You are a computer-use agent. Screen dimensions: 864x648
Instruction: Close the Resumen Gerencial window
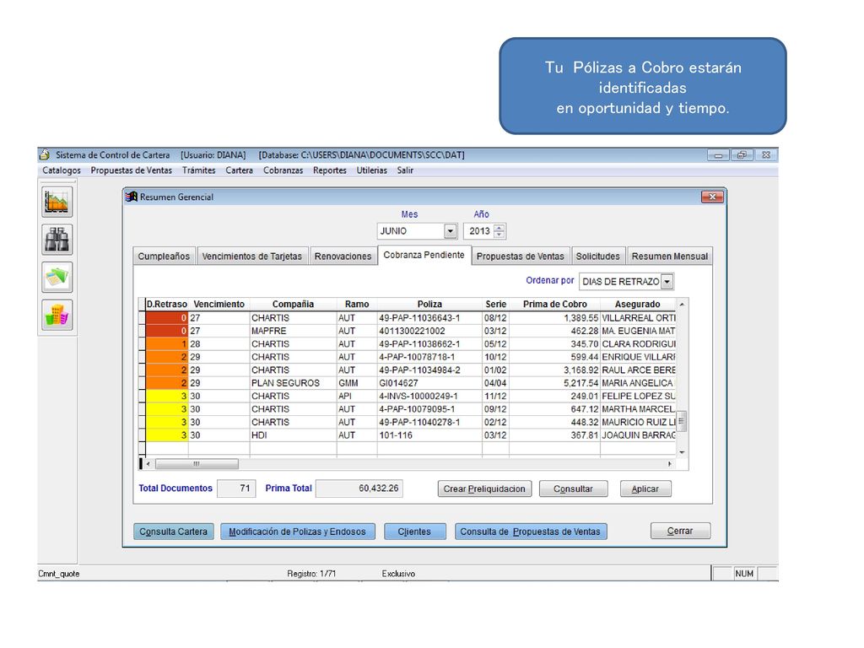click(712, 197)
